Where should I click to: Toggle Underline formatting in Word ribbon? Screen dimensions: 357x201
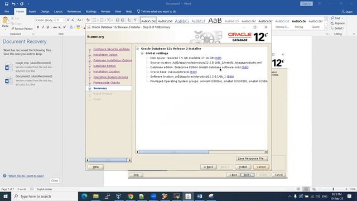point(47,27)
